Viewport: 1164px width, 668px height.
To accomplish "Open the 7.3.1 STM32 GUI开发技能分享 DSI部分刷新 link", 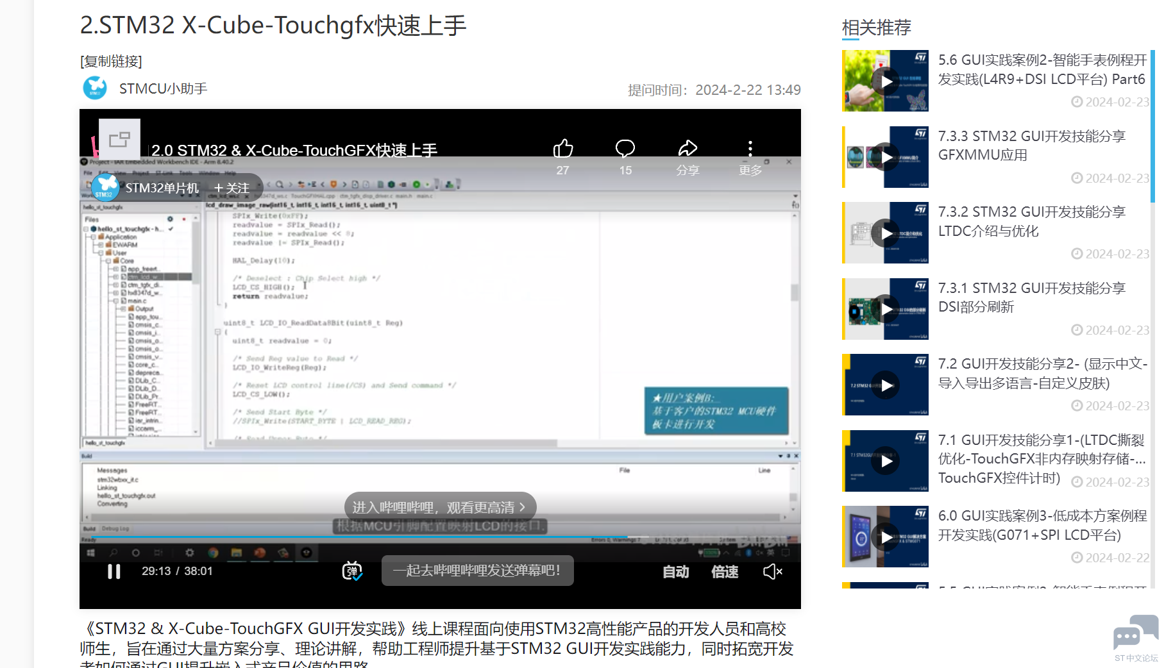I will pyautogui.click(x=1032, y=297).
